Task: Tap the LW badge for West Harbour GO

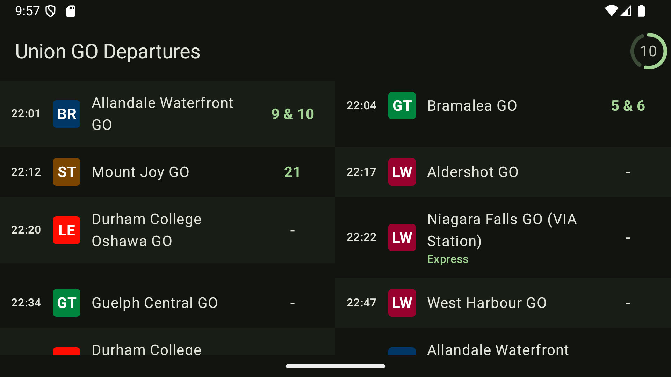Action: (402, 303)
